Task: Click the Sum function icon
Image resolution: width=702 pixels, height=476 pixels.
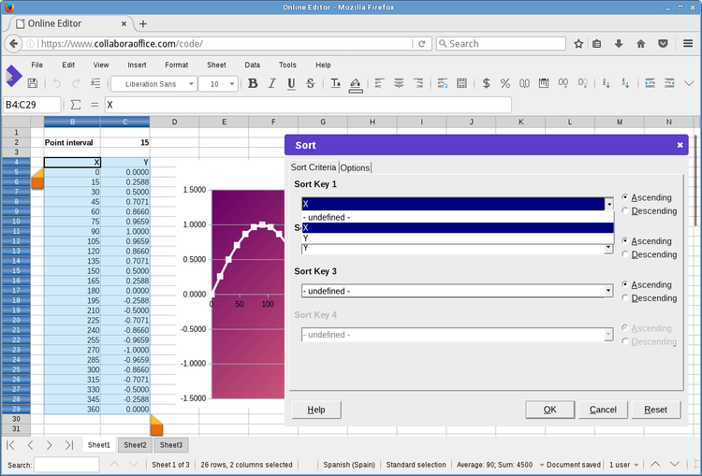Action: point(76,105)
